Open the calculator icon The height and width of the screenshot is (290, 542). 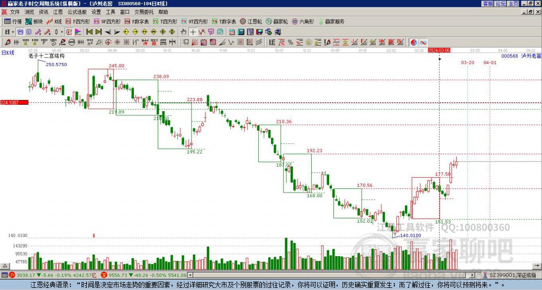241,32
